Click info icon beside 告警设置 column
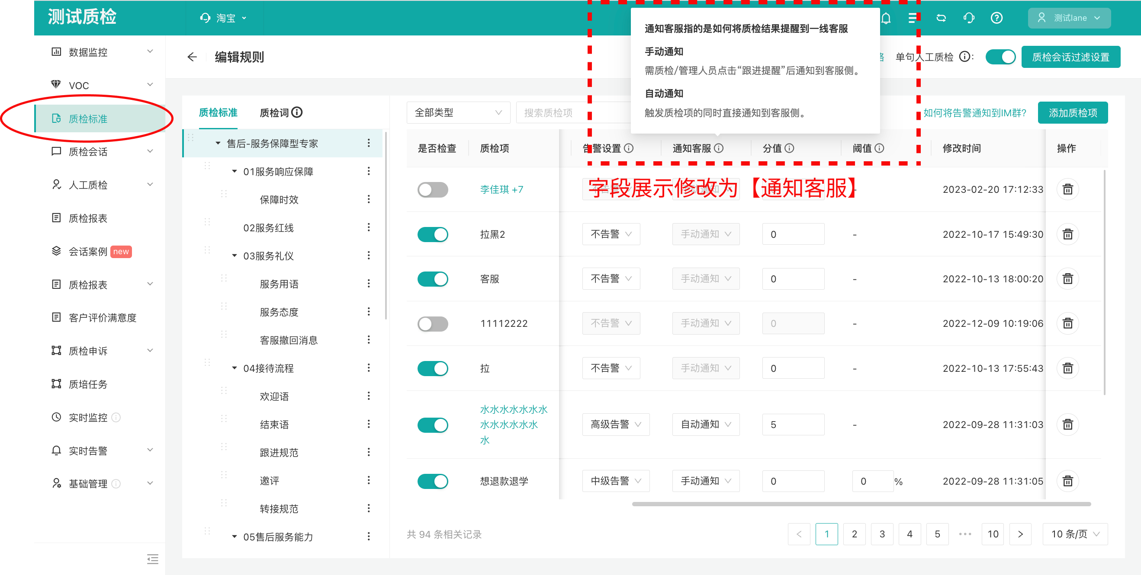 [x=629, y=148]
